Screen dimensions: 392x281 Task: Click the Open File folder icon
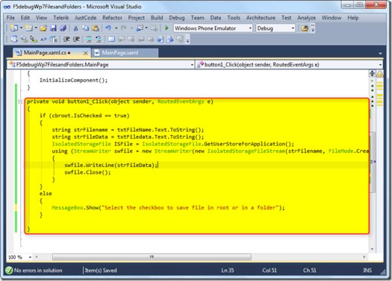[44, 29]
